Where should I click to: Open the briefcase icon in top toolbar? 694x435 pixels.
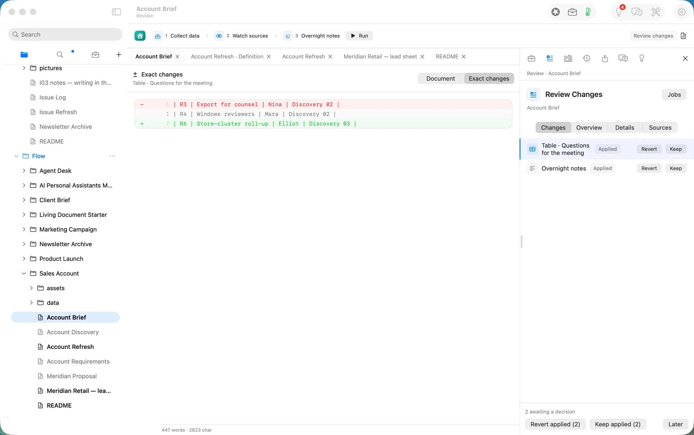click(572, 12)
